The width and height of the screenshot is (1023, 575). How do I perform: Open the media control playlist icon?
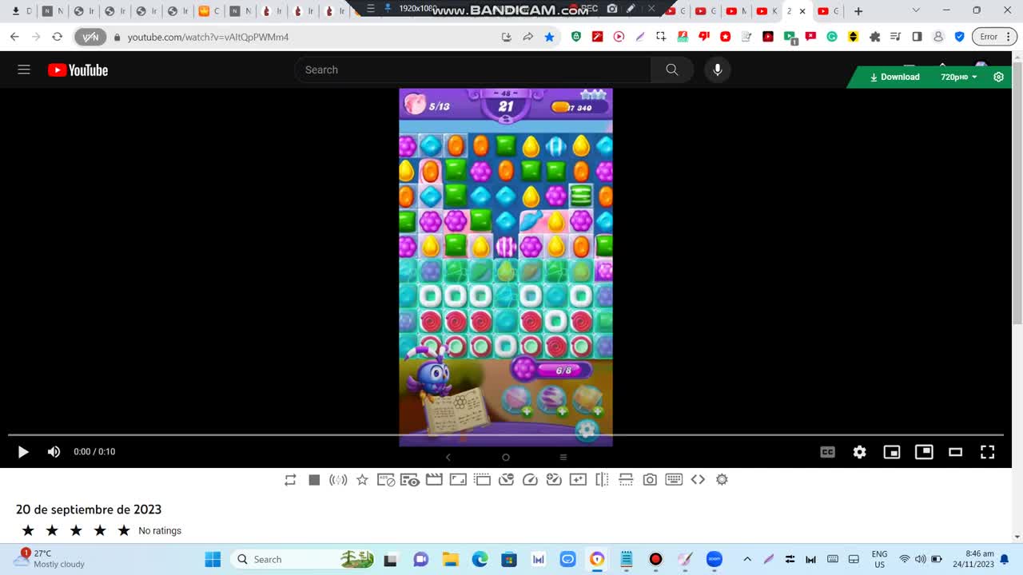click(896, 37)
